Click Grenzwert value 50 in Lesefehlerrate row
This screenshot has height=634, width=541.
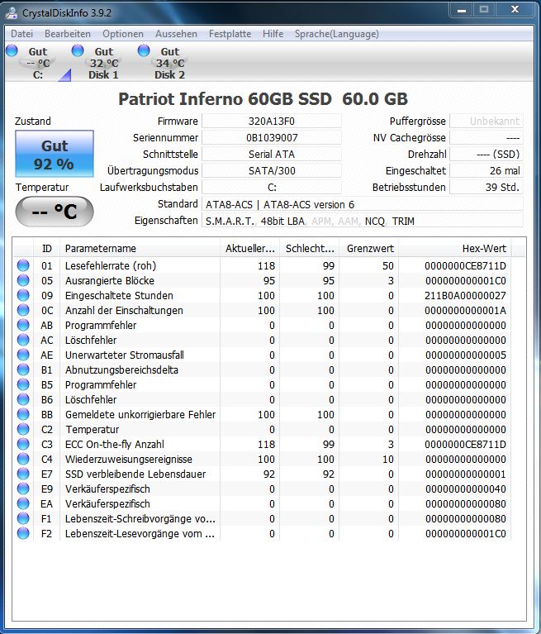point(388,265)
